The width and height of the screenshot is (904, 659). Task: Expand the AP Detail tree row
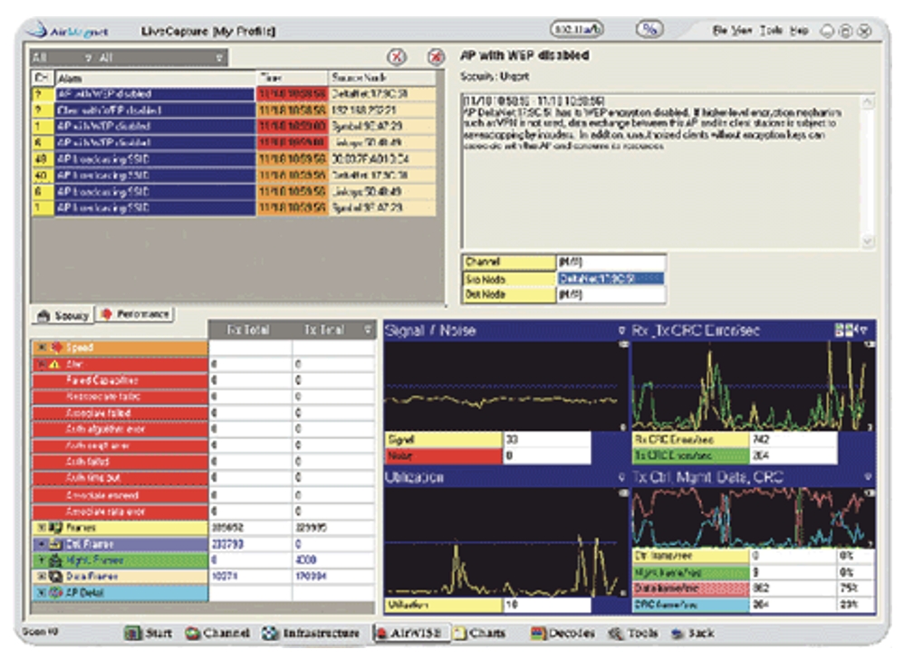point(42,592)
